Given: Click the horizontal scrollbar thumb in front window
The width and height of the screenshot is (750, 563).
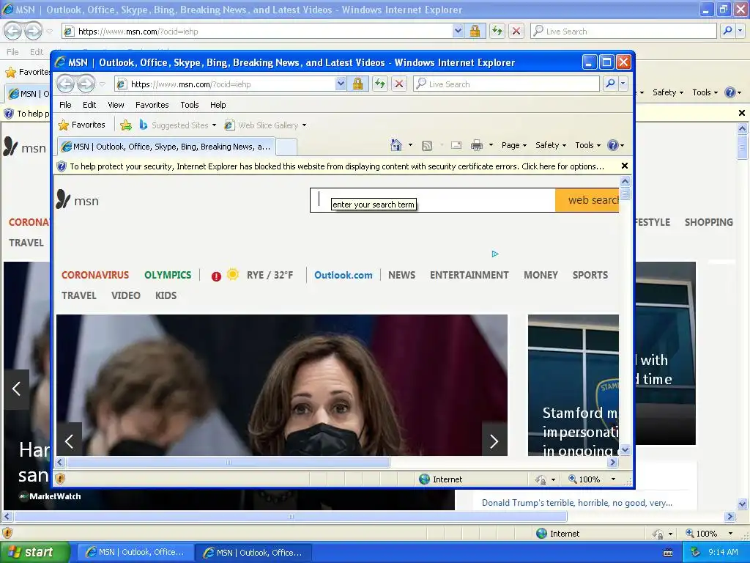Looking at the screenshot, I should point(229,463).
